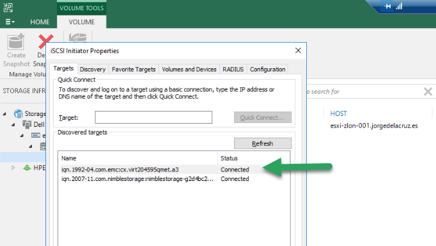
Task: Collapse the Dell tree node
Action: click(x=13, y=125)
